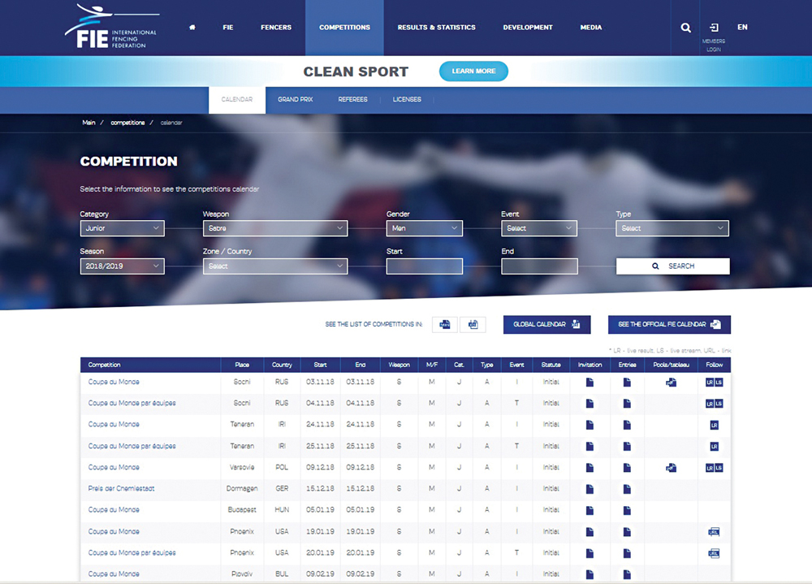
Task: Open the URL link icon for Phoenix 19.01.19
Action: point(714,532)
